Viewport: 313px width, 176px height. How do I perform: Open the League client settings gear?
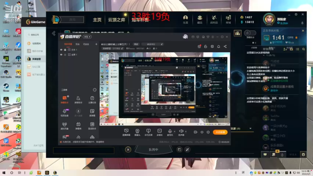click(x=296, y=14)
